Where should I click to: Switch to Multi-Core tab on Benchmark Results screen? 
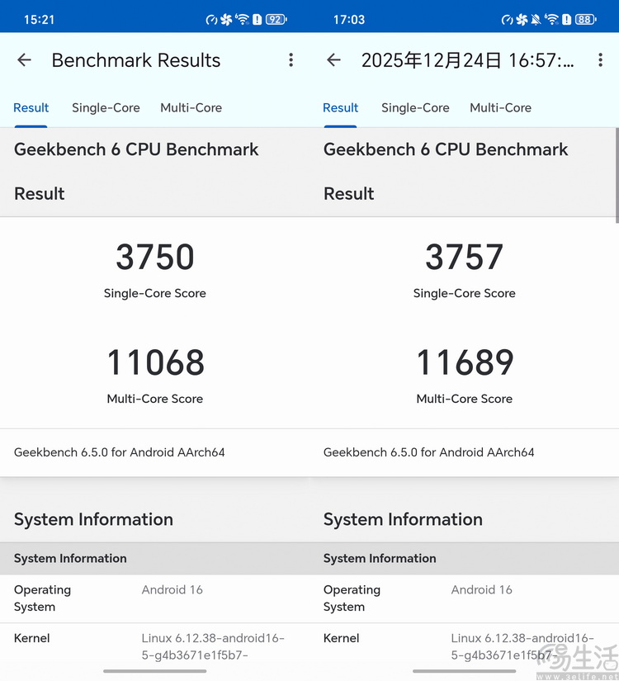coord(191,108)
